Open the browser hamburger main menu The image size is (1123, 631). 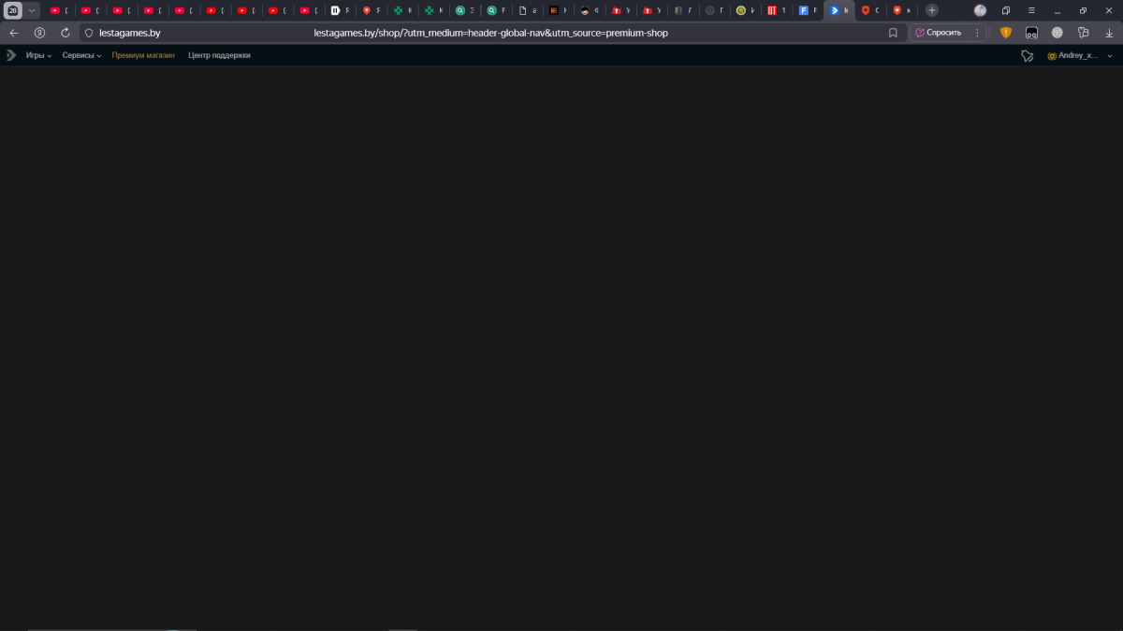(x=1031, y=10)
